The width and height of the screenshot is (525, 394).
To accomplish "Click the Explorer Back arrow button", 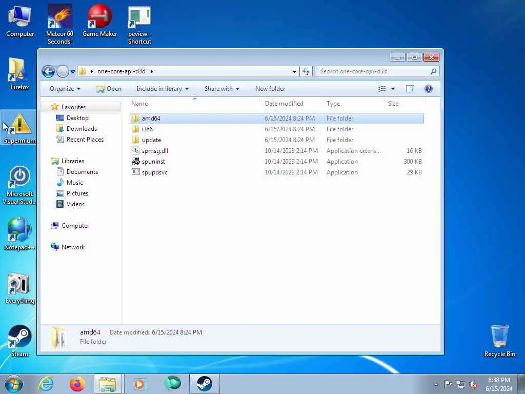I will (x=48, y=71).
